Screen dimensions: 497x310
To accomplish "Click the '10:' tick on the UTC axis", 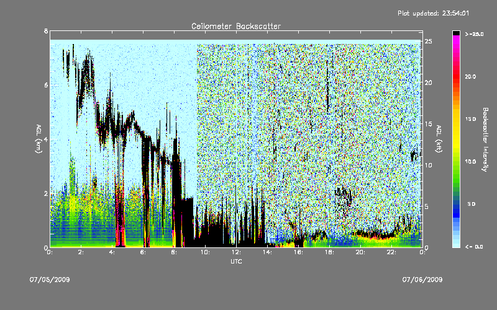I will (206, 252).
